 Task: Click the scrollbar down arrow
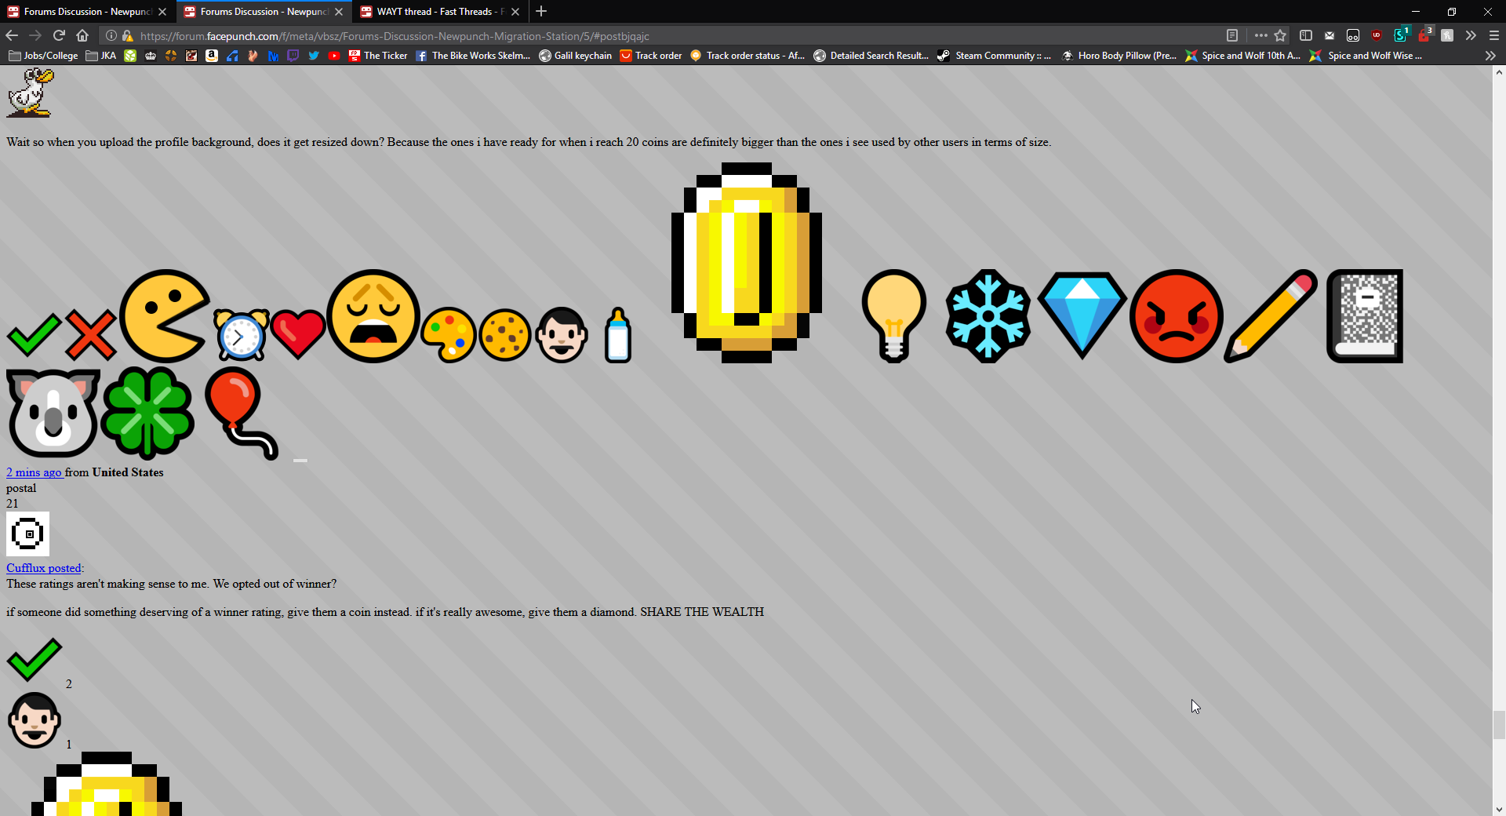click(1499, 809)
